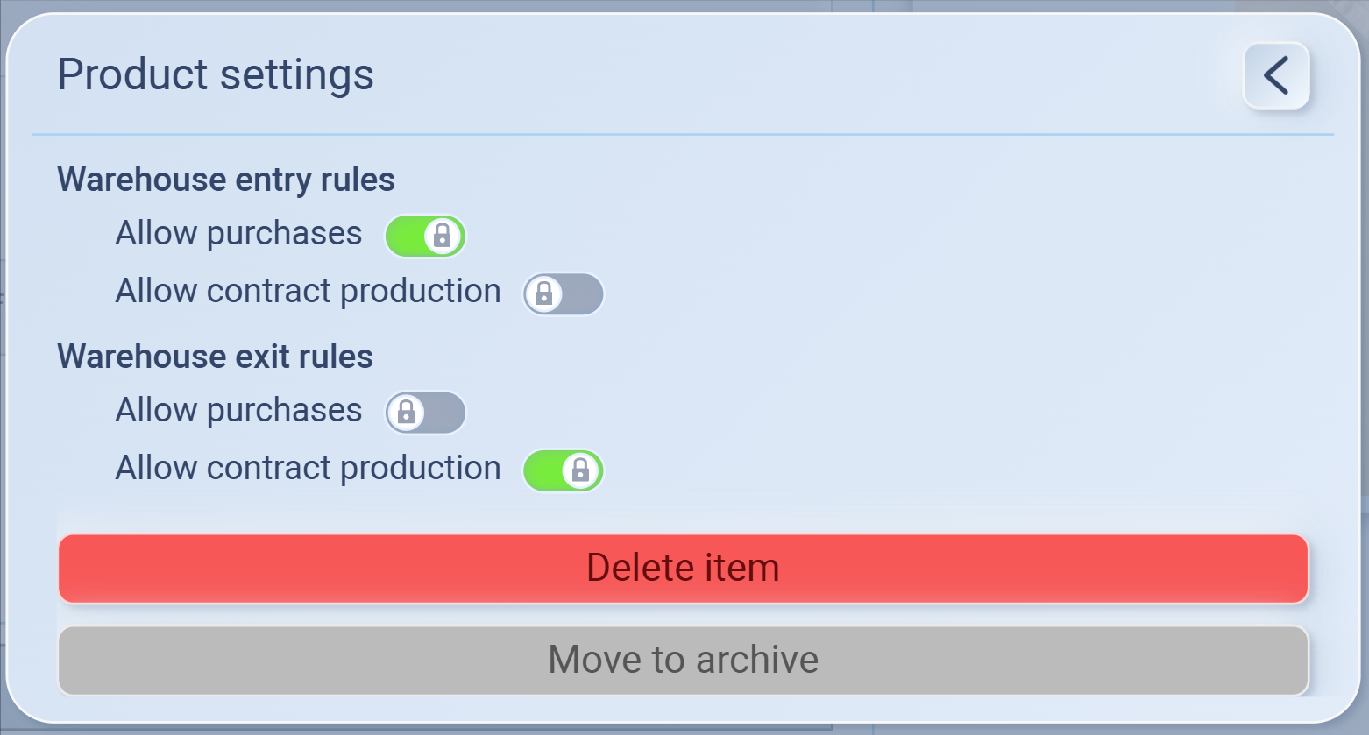Click the Allow purchases label under entry rules
Viewport: 1369px width, 735px height.
pyautogui.click(x=238, y=234)
